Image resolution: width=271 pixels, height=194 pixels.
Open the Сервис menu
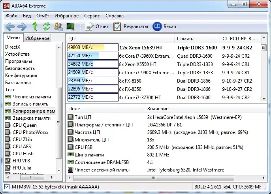tap(92, 16)
